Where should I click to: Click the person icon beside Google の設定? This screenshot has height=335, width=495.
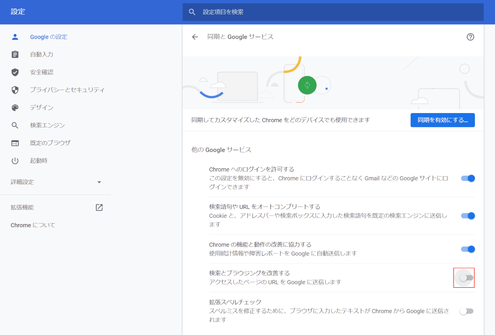pyautogui.click(x=15, y=37)
